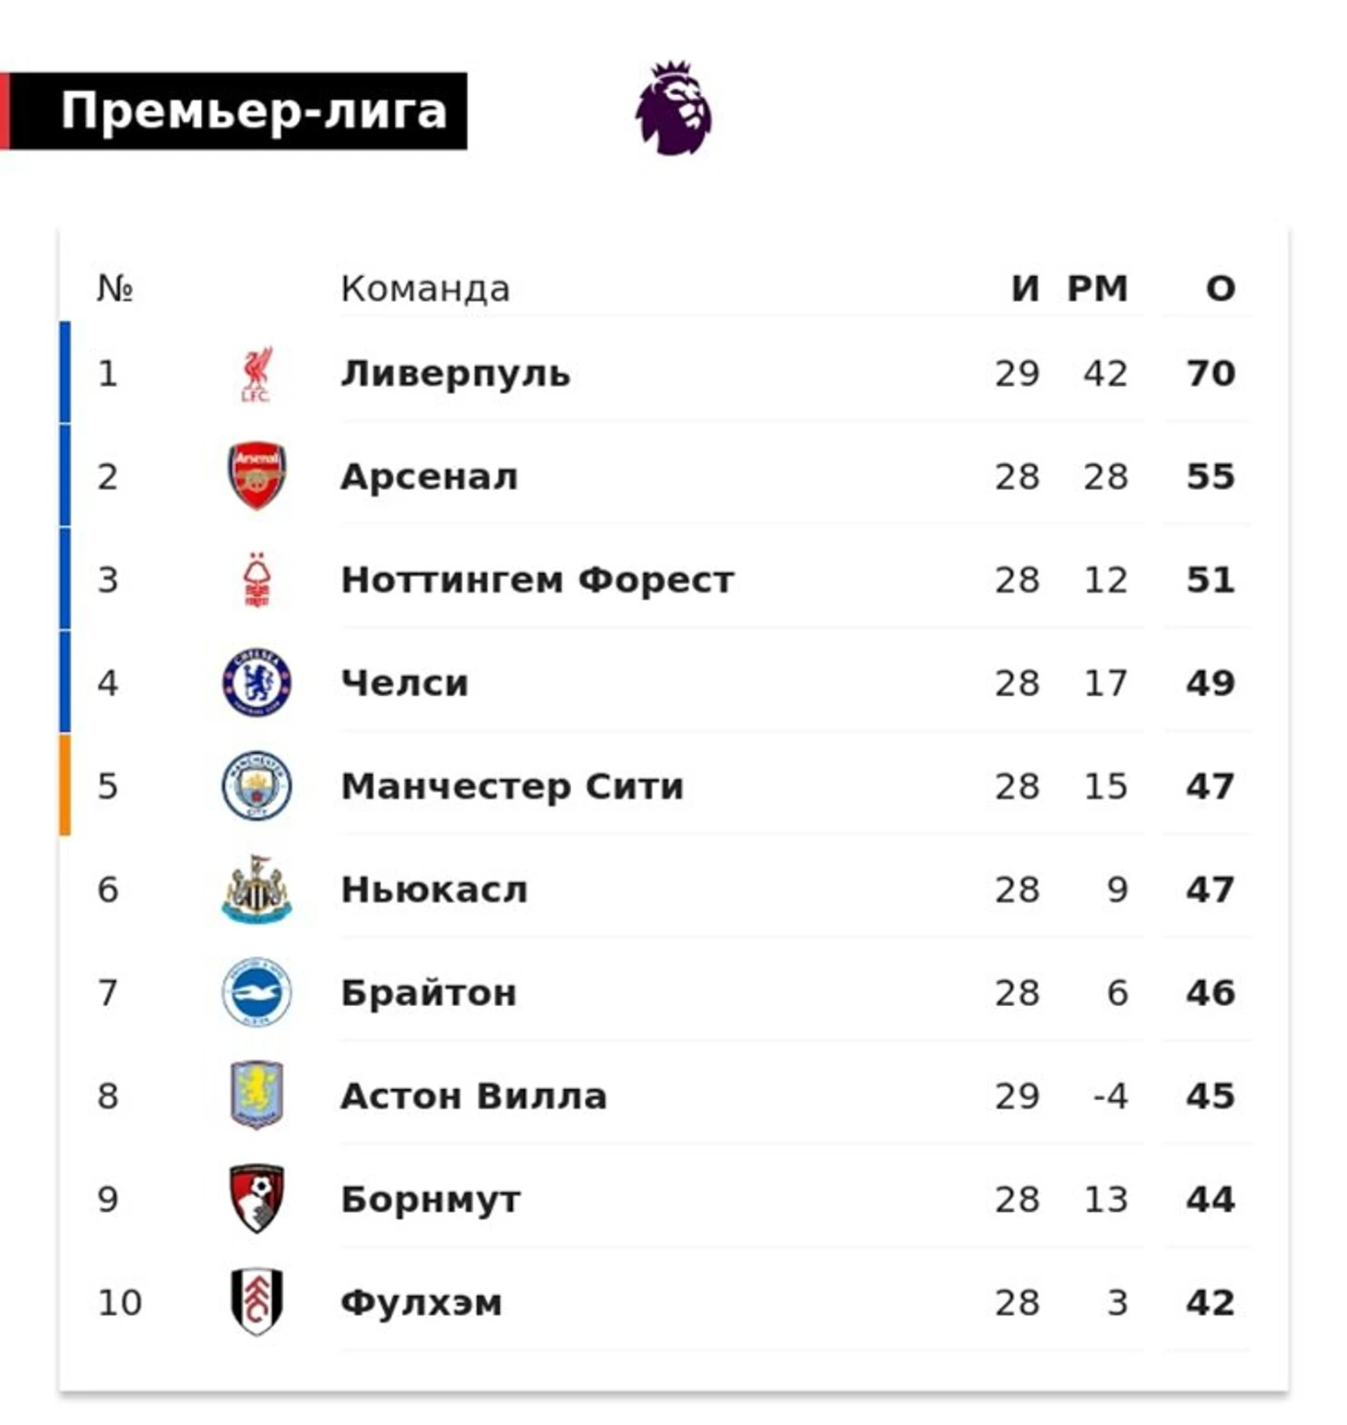Click the Премьер-лига header label
Screen dimensions: 1347x1425
[x=254, y=111]
